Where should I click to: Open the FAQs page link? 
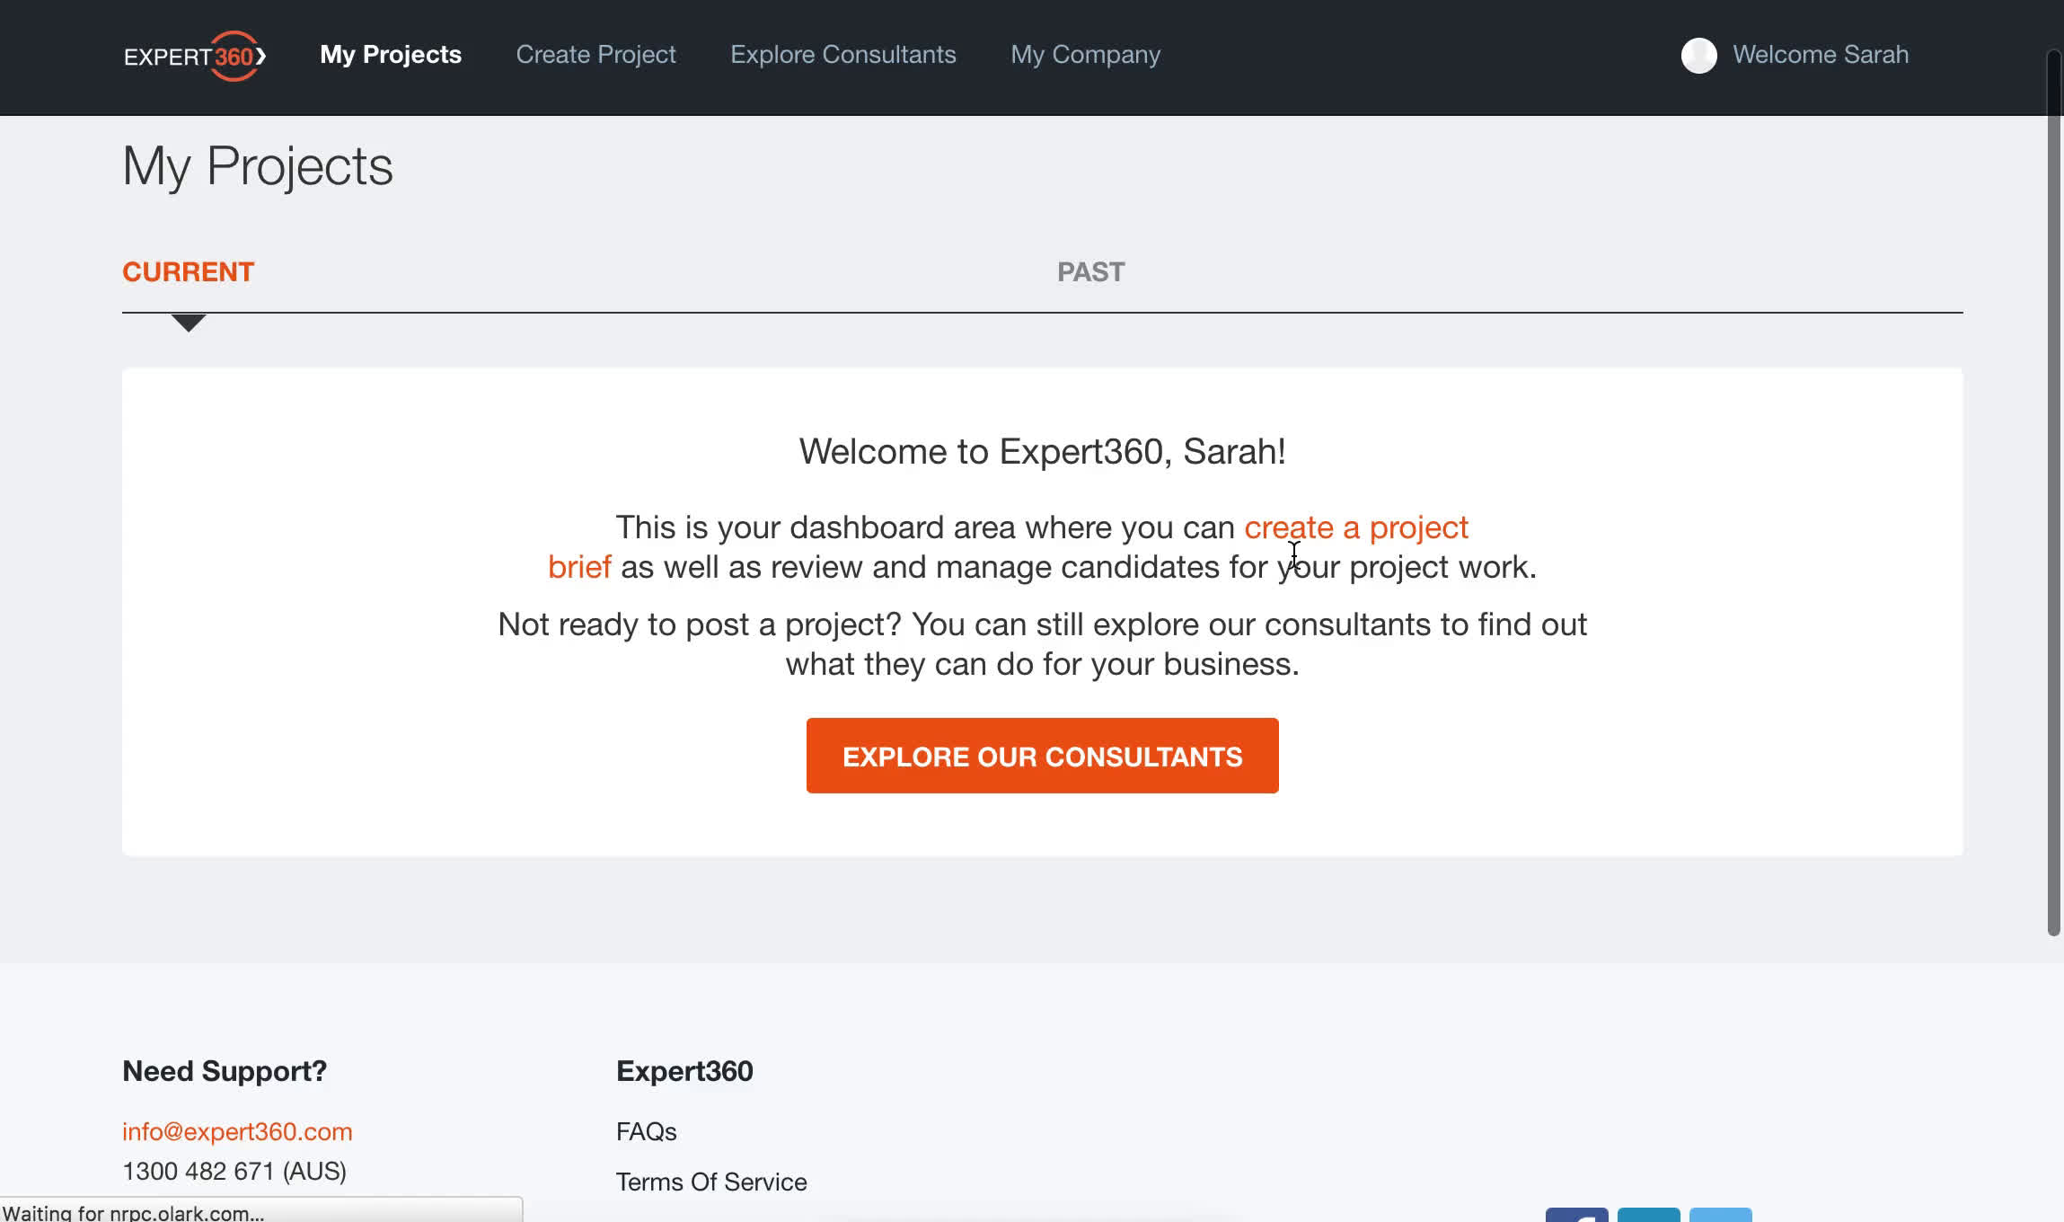pos(644,1132)
